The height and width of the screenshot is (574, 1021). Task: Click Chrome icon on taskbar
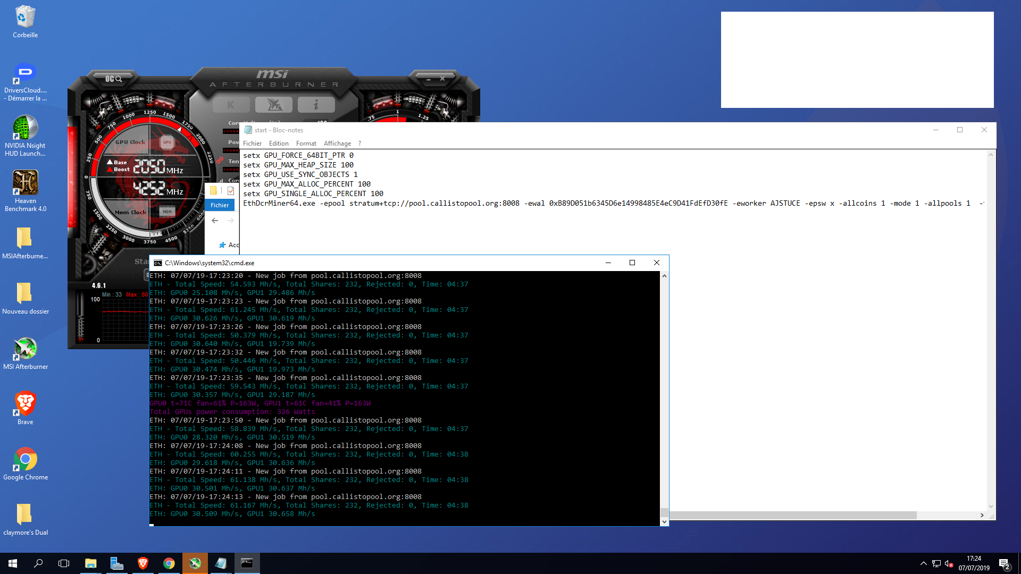[169, 563]
